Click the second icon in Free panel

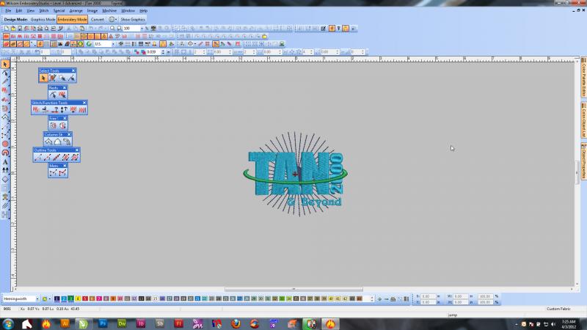point(62,125)
